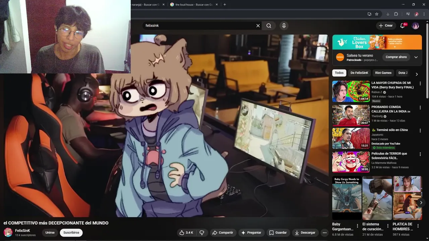The height and width of the screenshot is (241, 429).
Task: Open more options for TheGrefg video
Action: pos(420,107)
